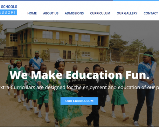Click the blue OUR CURRICULUM button
Viewport: 159px width, 127px height.
79,101
